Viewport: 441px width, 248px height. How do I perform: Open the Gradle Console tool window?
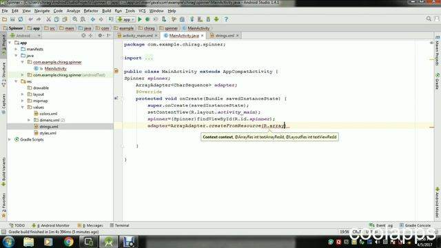point(415,225)
